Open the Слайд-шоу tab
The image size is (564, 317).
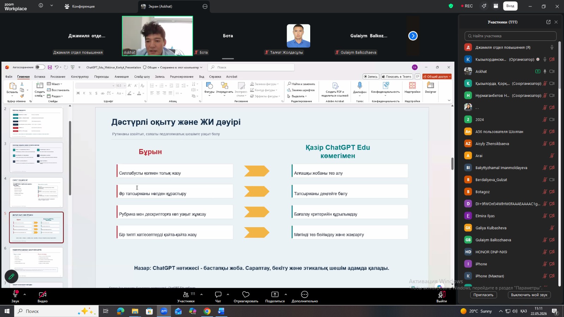pyautogui.click(x=142, y=76)
